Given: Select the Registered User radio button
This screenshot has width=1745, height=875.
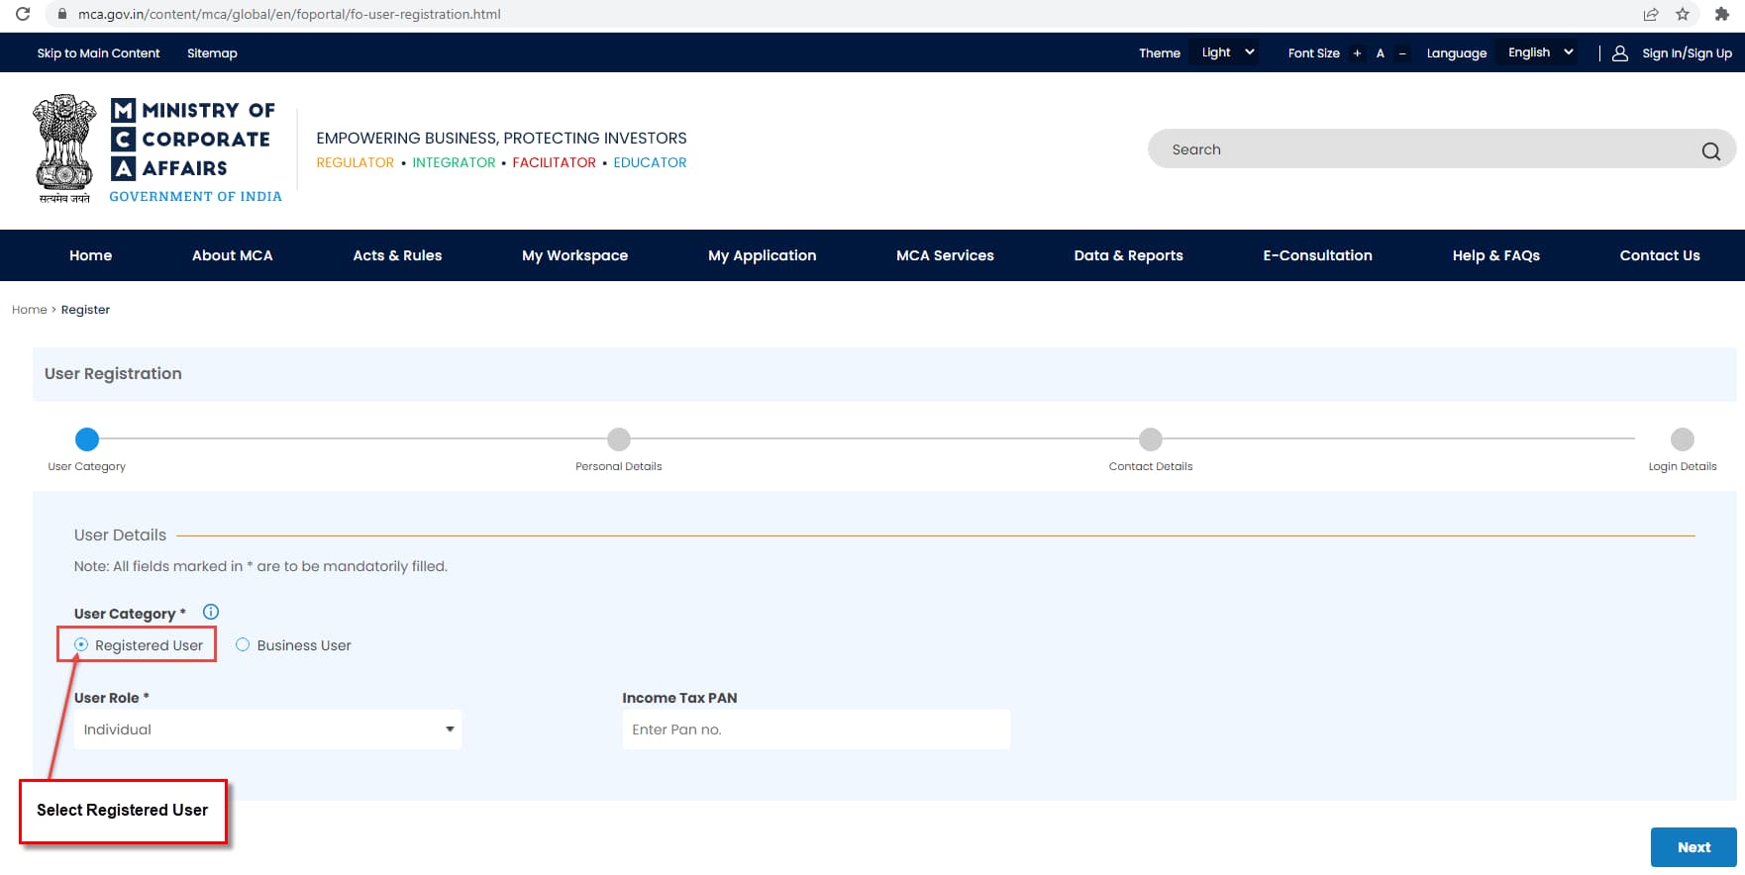Looking at the screenshot, I should (x=82, y=644).
